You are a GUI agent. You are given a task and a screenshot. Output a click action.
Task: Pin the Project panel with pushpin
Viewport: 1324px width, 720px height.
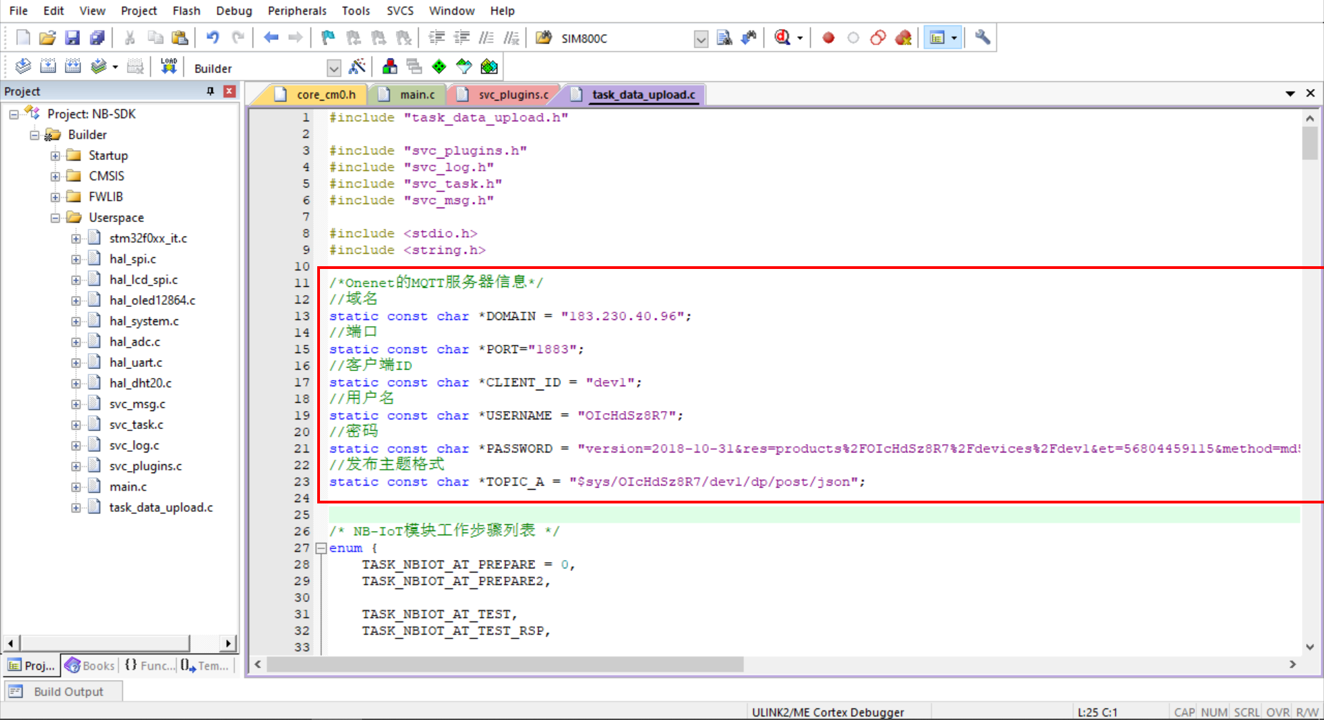click(x=210, y=91)
